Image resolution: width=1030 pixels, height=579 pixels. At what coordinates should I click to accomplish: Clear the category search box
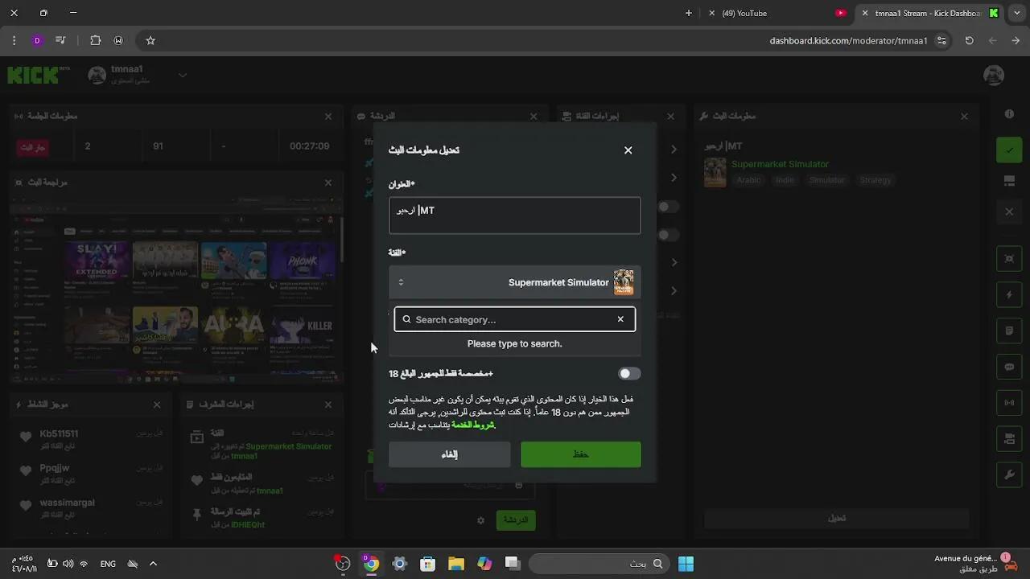[x=620, y=319]
